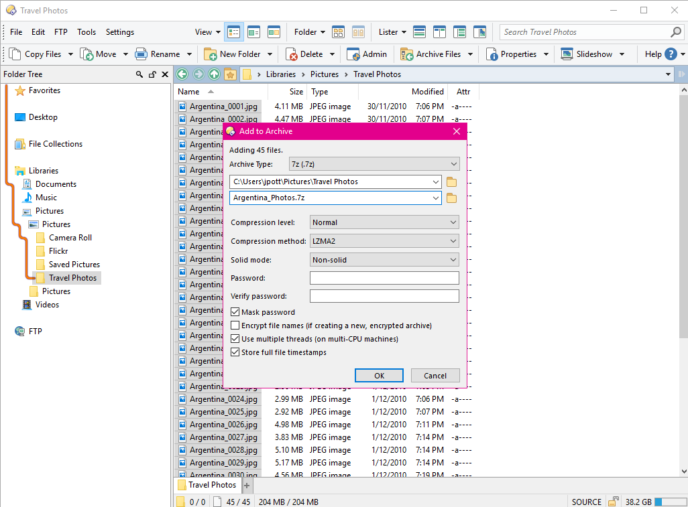The width and height of the screenshot is (688, 507).
Task: Cancel the Add to Archive dialog
Action: pos(435,375)
